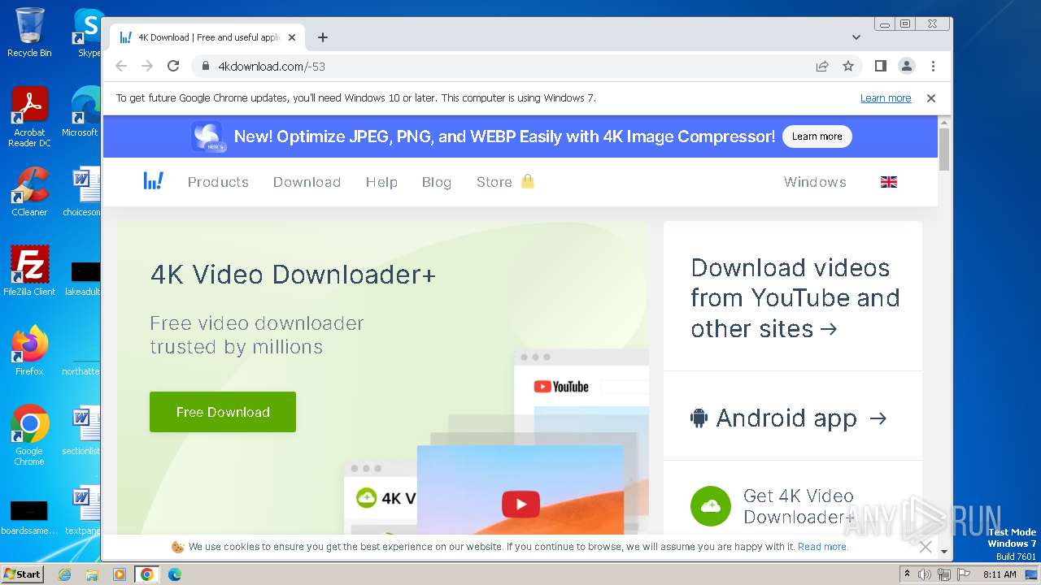Close the cookie notice banner

tap(926, 547)
